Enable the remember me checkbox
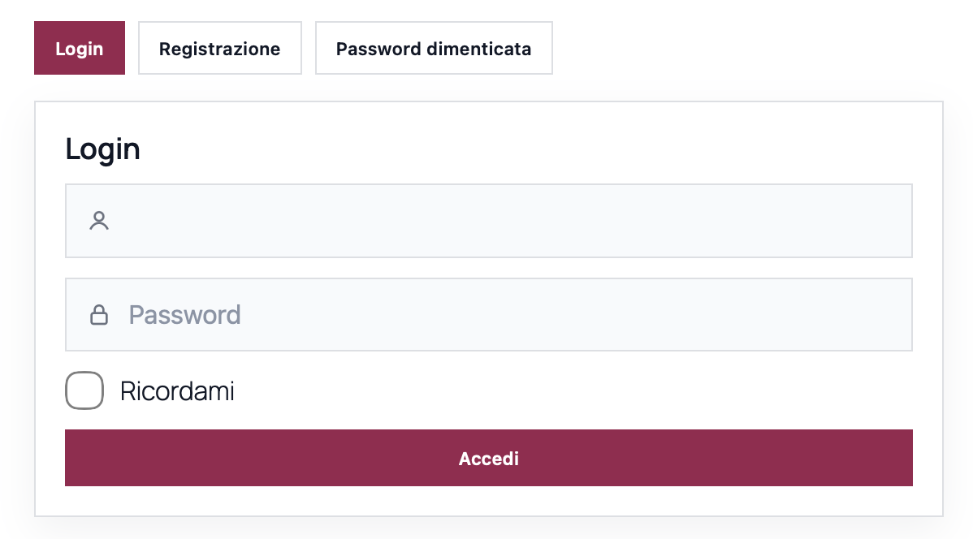The height and width of the screenshot is (539, 973). [x=84, y=390]
